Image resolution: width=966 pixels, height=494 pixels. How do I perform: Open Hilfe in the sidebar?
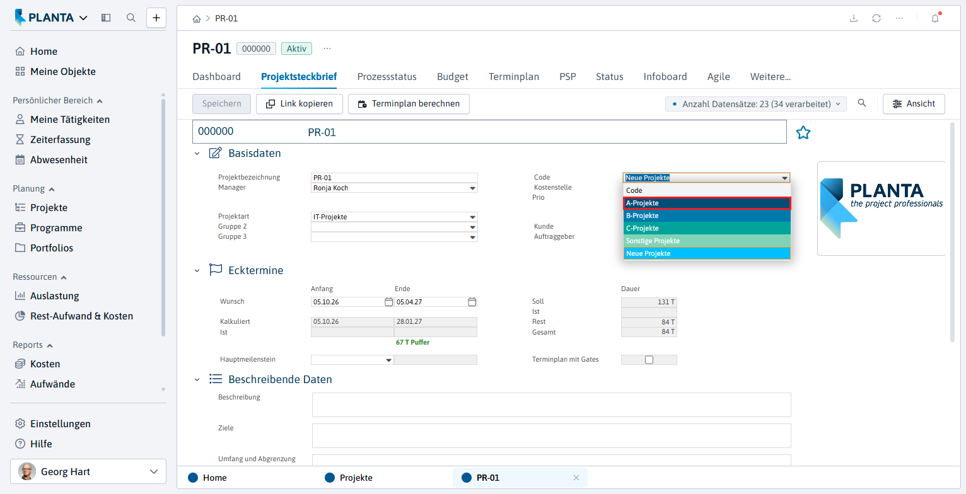coord(33,444)
